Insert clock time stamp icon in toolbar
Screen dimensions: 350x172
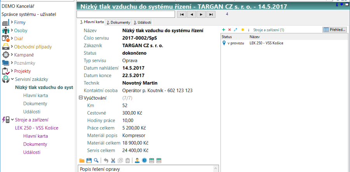pos(144,160)
